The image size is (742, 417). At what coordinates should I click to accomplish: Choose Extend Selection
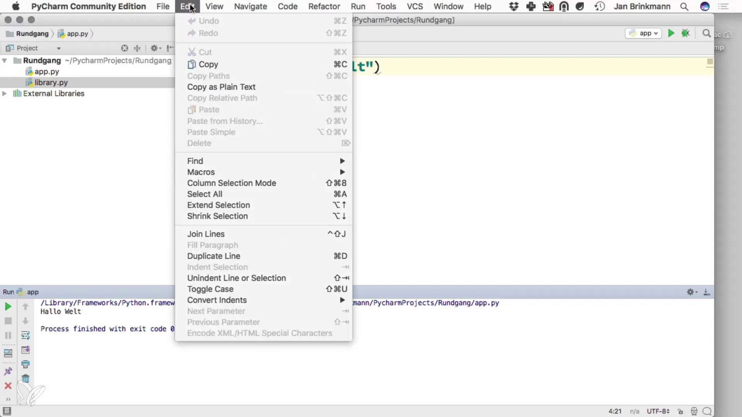(264, 205)
